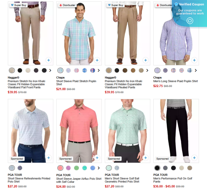This screenshot has width=207, height=193.
Task: Click plus icon on Refreshments Printed Polo image
Action: pos(49,158)
